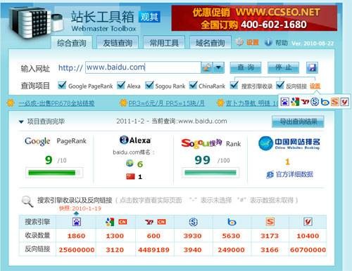Image resolution: width=352 pixels, height=271 pixels.
Task: Switch to the 综合查询 tab
Action: point(72,43)
